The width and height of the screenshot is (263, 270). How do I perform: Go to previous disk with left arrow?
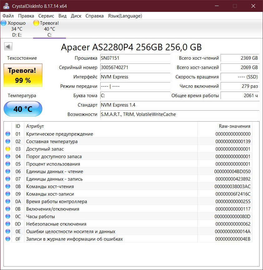tap(8, 47)
